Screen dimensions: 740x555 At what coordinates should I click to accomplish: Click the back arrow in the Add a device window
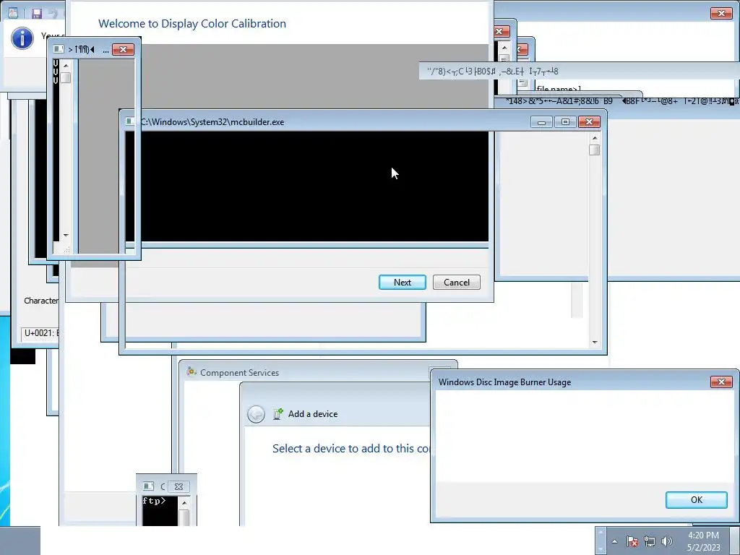[x=256, y=414]
